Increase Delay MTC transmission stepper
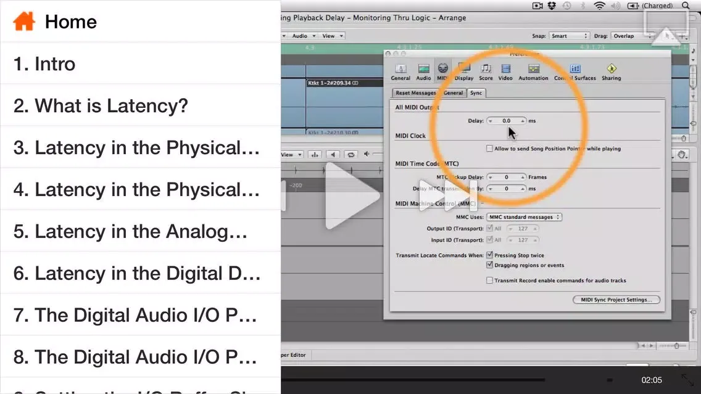Screen dimensions: 701x394 (522, 189)
